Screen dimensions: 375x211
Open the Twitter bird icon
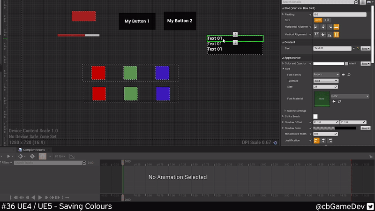pos(370,206)
